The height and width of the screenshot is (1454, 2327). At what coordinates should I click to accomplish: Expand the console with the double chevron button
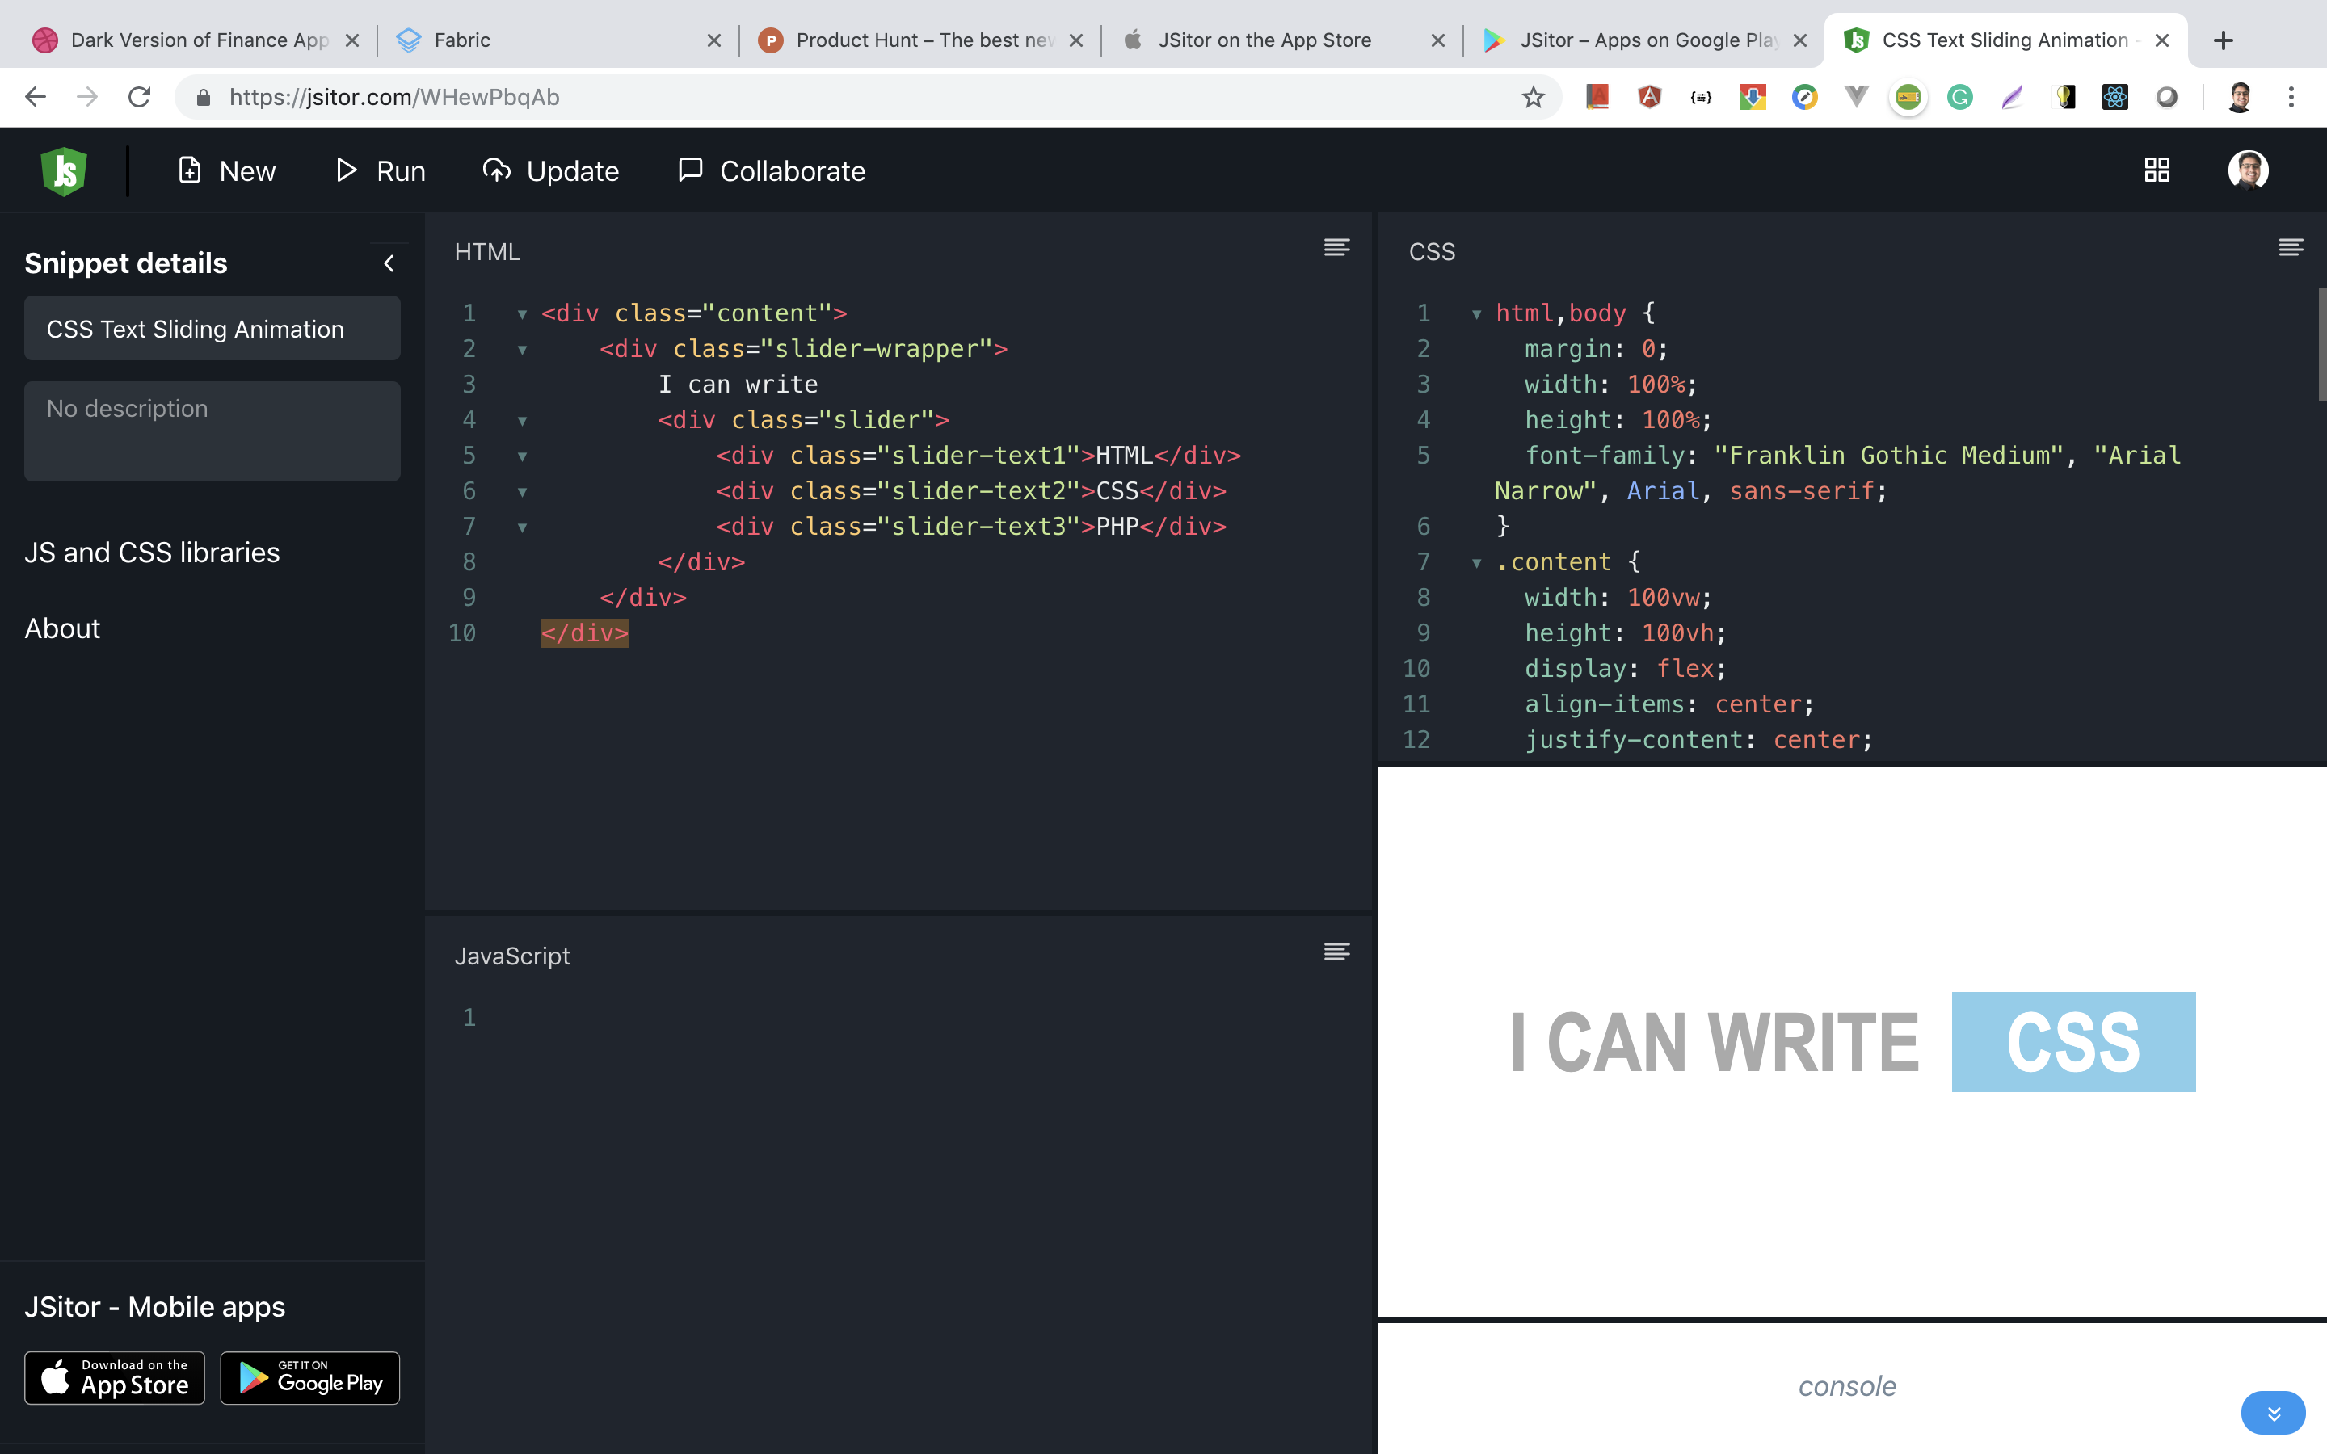2275,1413
